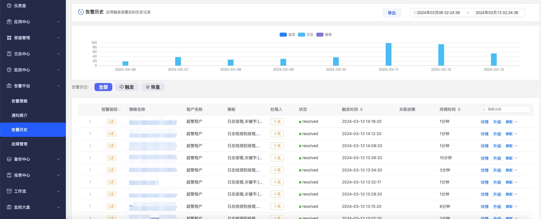Click 升级 for 14:12:20 alert
The width and height of the screenshot is (541, 219).
tap(497, 134)
